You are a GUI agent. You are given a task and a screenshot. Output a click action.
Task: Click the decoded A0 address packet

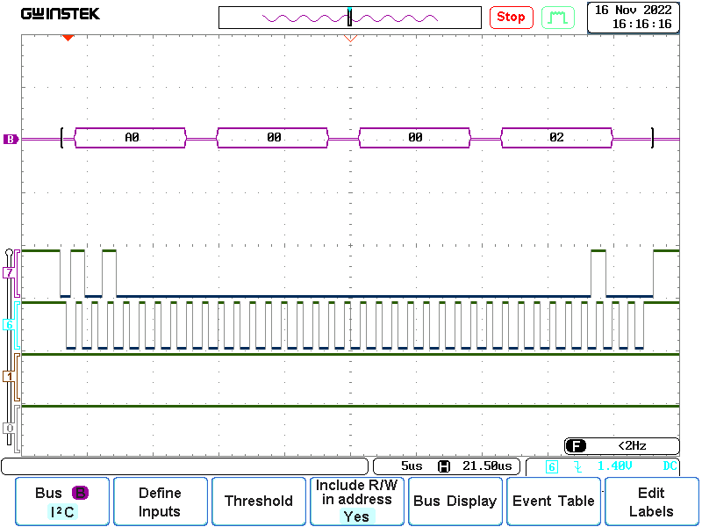[x=132, y=138]
